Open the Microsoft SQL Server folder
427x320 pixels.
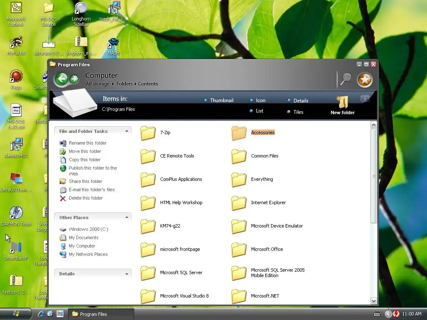[x=171, y=273]
